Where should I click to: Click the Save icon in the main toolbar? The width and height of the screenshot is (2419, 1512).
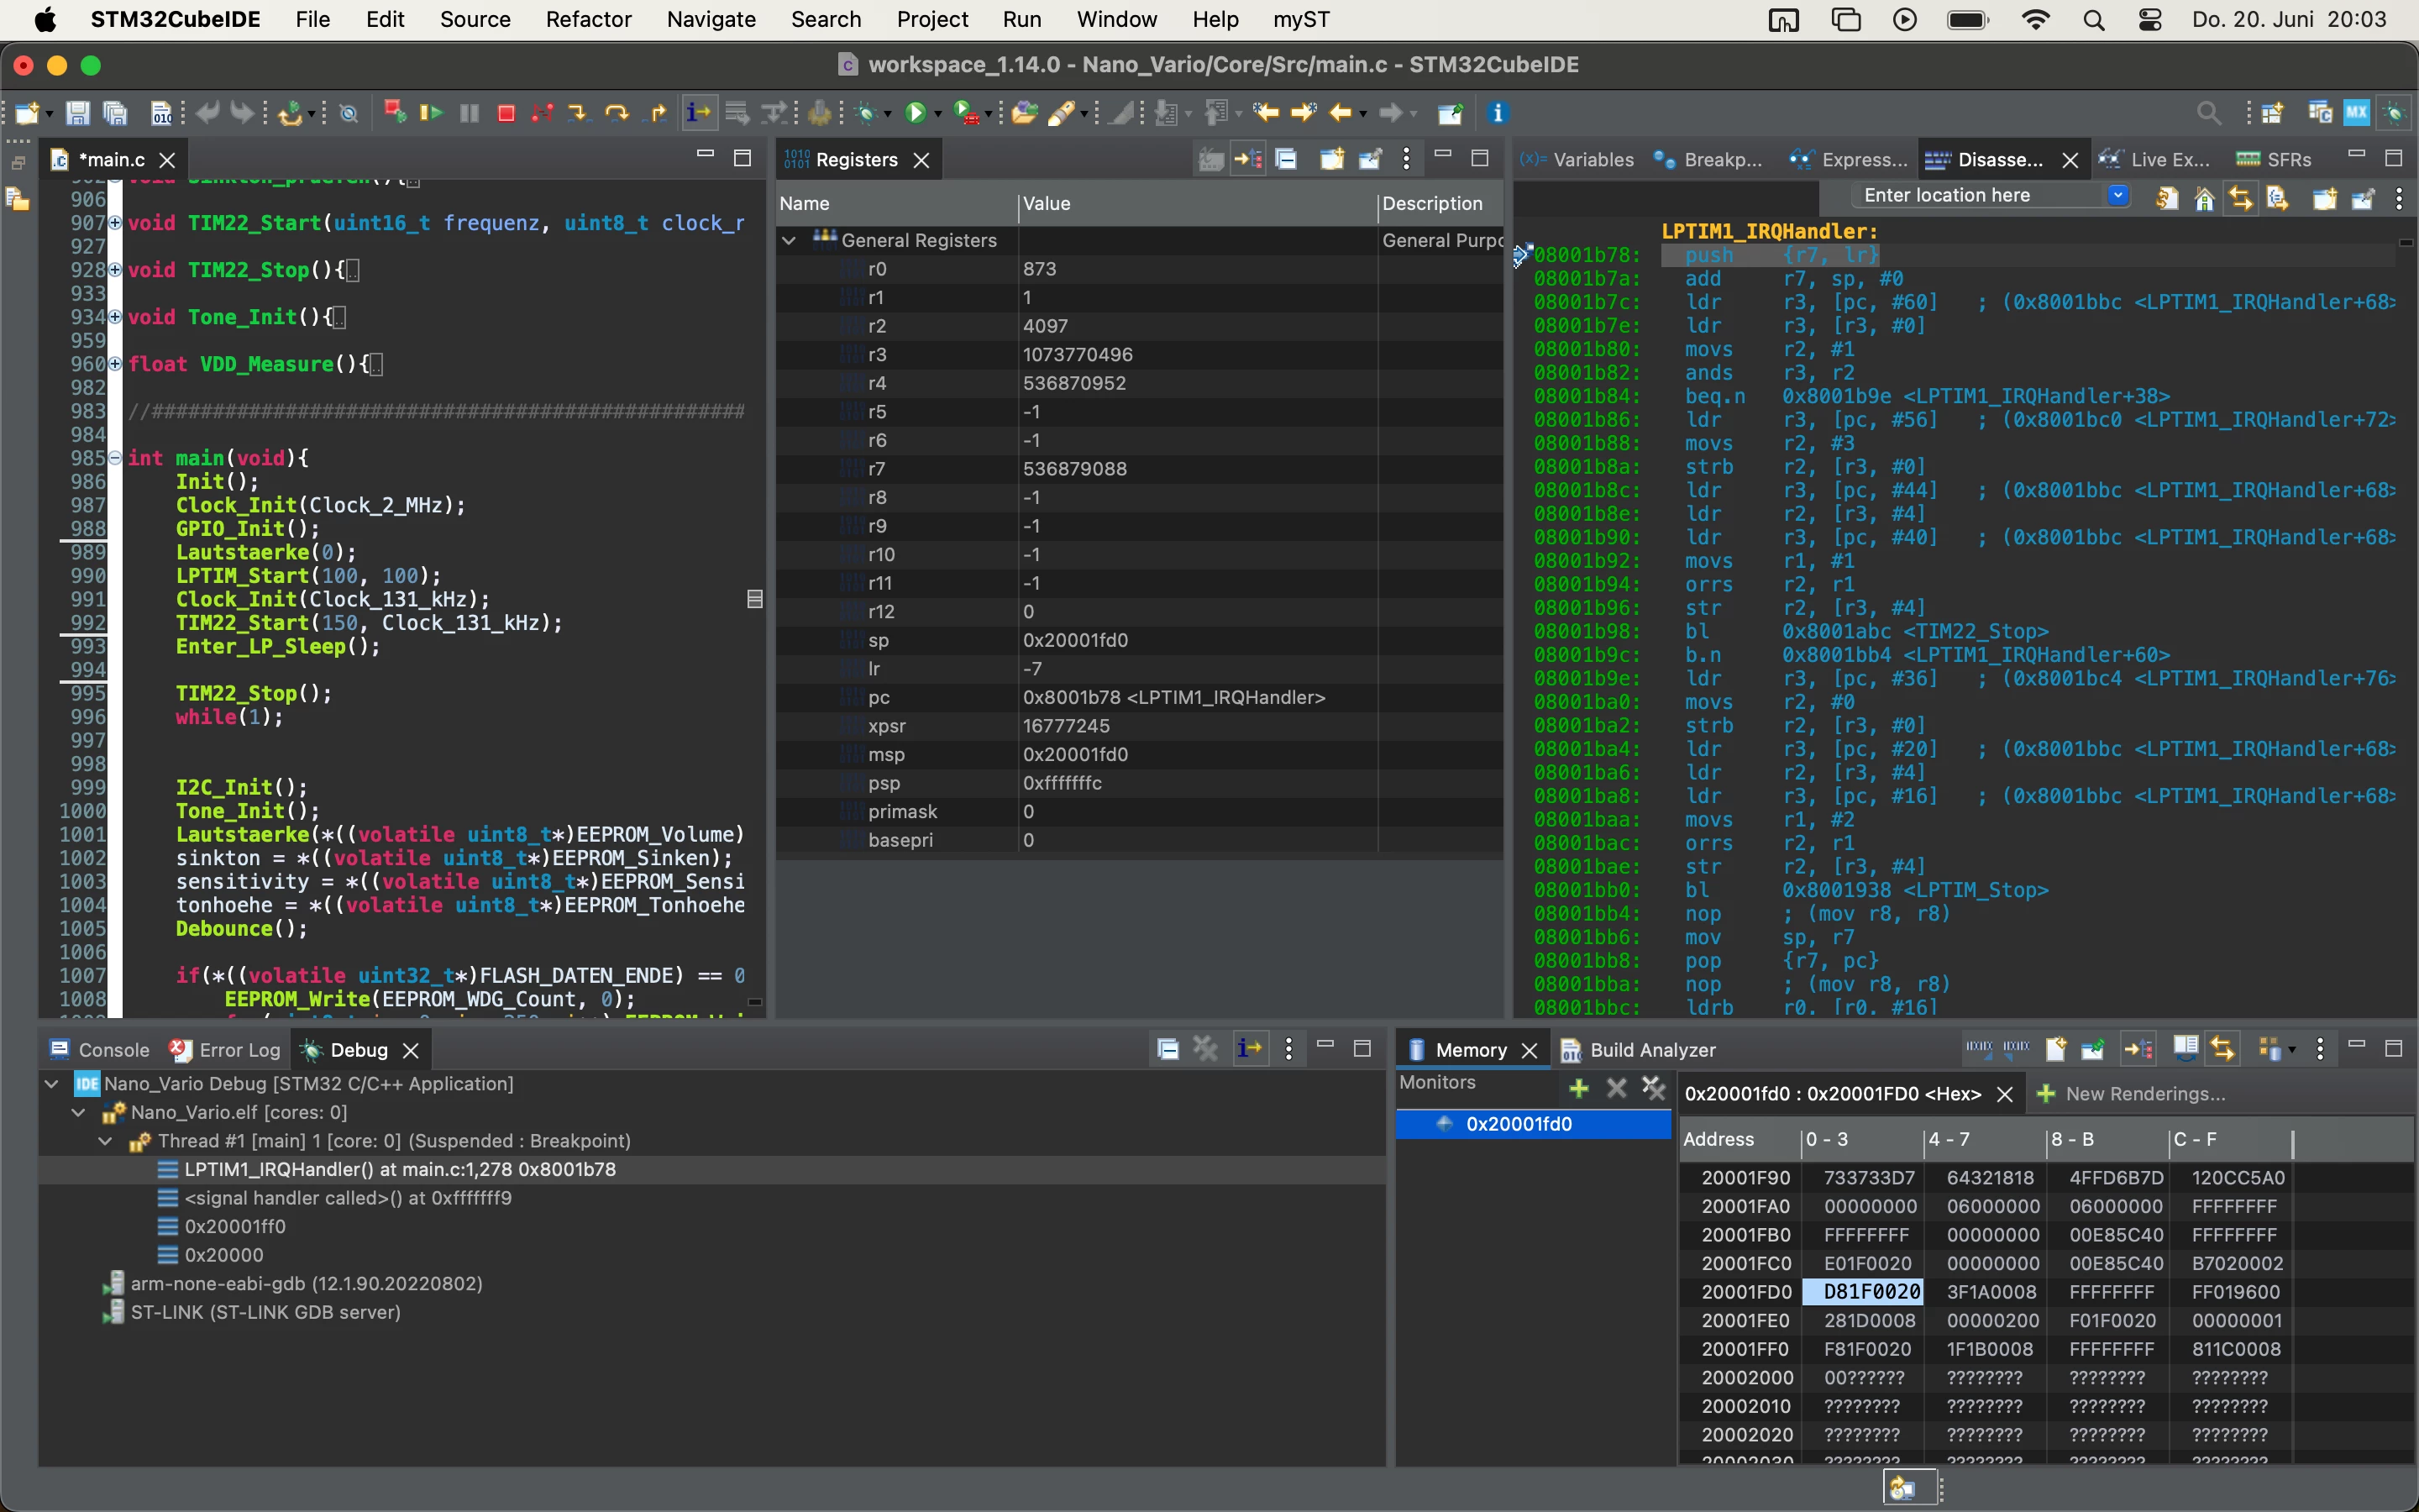[78, 114]
